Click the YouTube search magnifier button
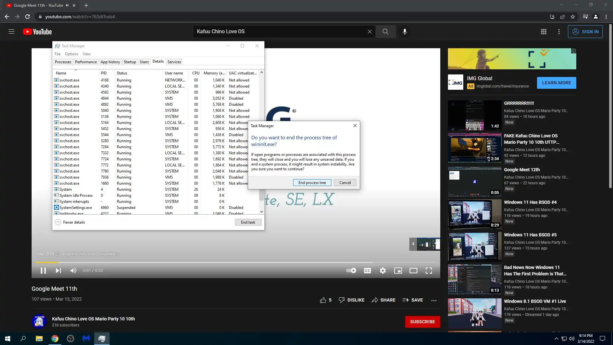 pyautogui.click(x=385, y=32)
